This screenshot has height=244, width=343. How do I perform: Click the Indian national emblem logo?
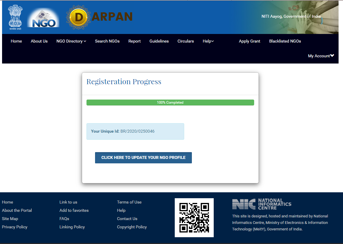click(15, 17)
